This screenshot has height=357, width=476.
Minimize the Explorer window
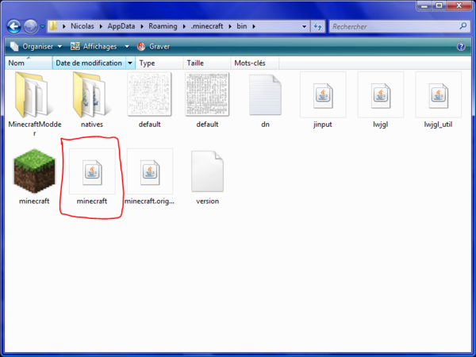[424, 6]
